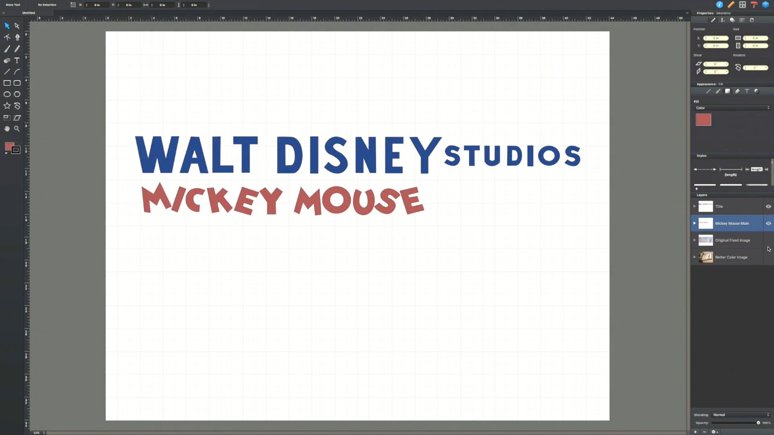
Task: Delete layer with minus button
Action: coord(704,432)
